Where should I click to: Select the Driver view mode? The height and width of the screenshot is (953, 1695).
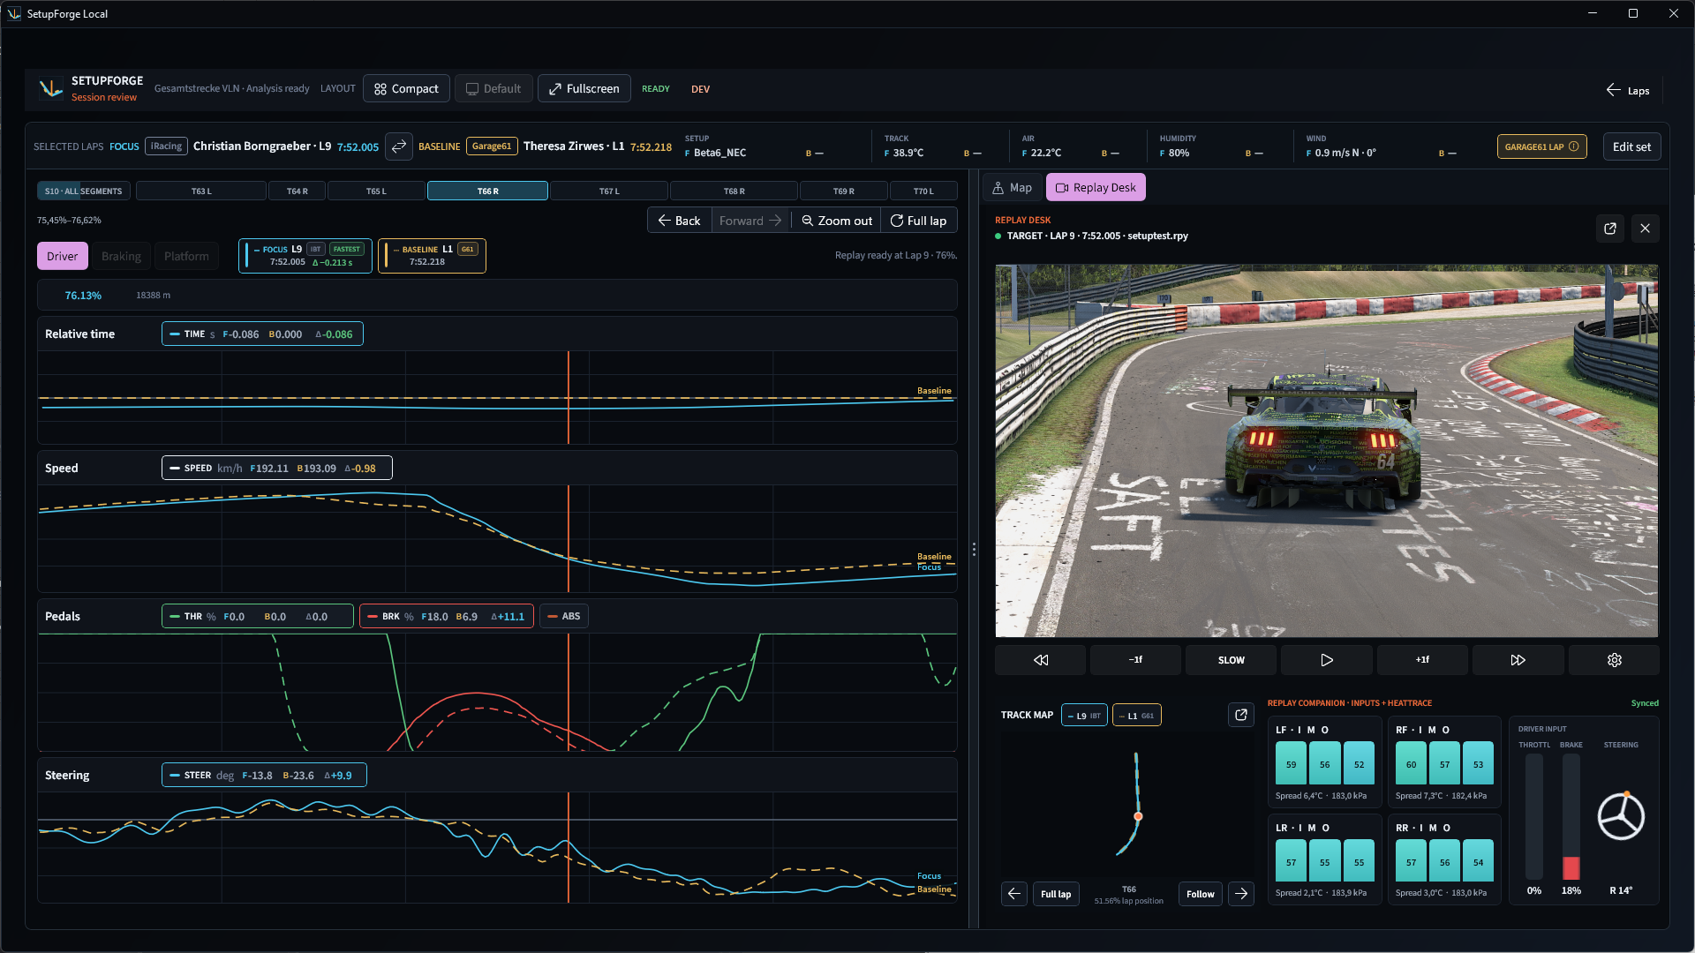tap(63, 256)
